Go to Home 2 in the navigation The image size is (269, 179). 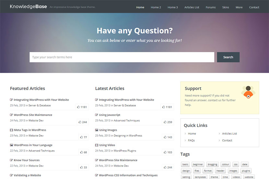156,7
